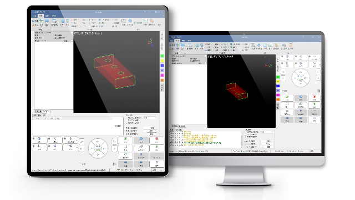
Task: Click the green start icon button on the tablet
Action: click(x=125, y=141)
